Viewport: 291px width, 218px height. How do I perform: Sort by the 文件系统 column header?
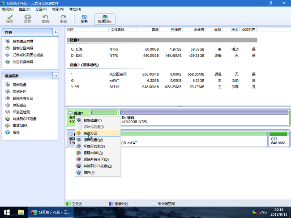117,30
